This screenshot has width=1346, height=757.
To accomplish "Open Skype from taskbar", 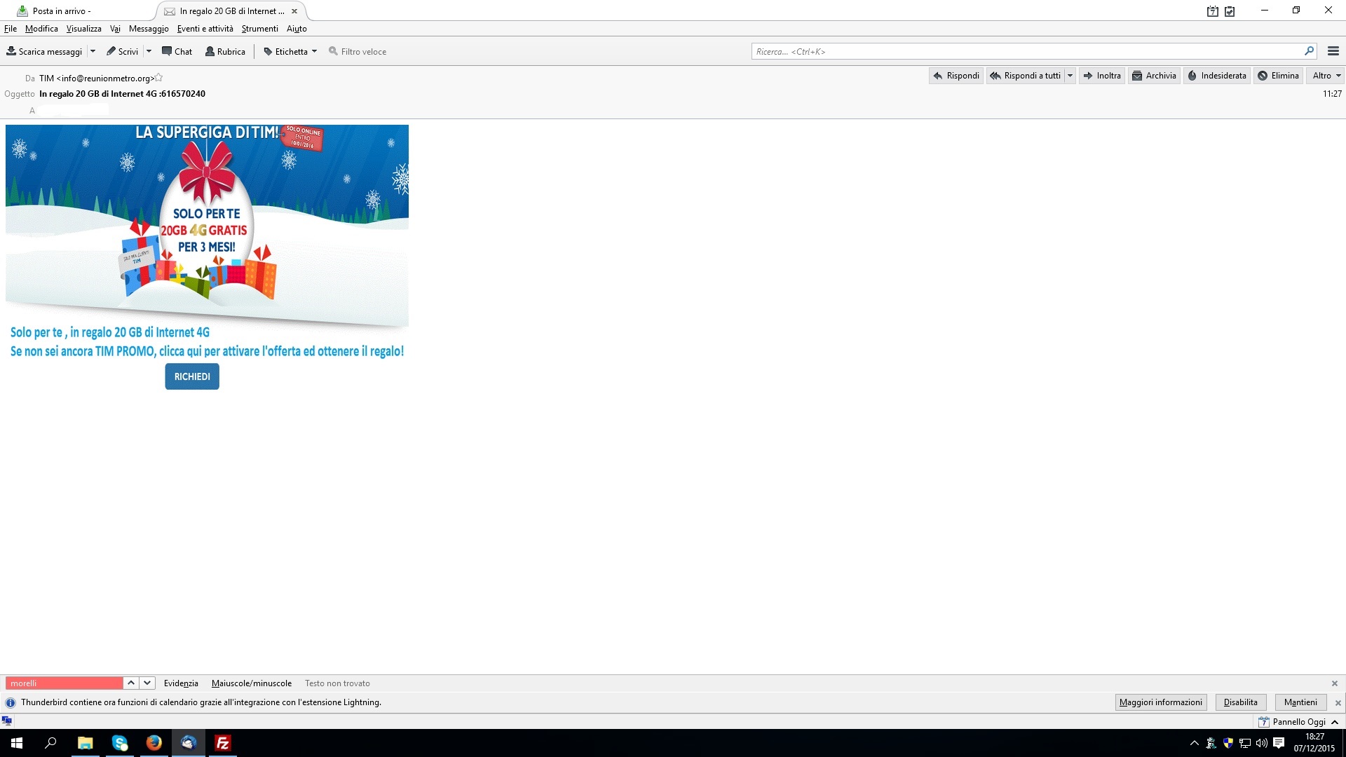I will 119,743.
